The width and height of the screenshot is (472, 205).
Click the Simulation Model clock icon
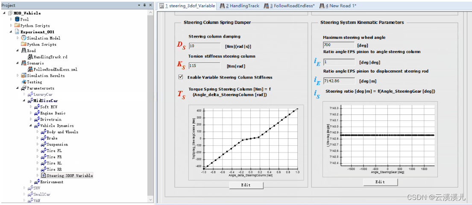[24, 38]
